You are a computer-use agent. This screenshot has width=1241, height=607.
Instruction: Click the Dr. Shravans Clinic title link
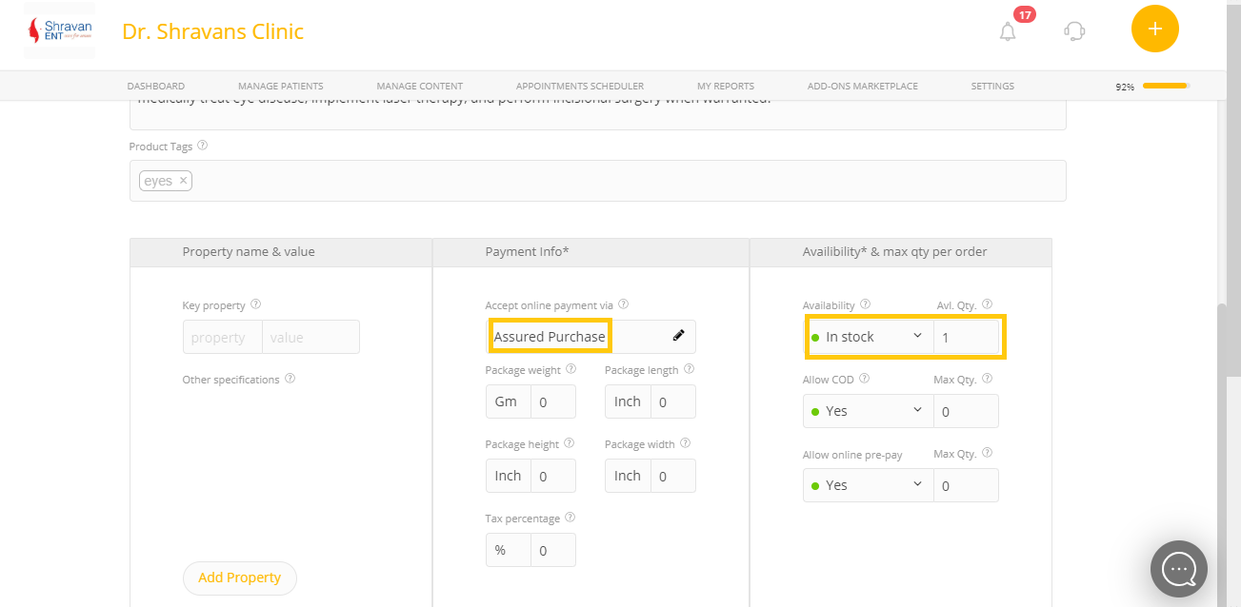212,31
